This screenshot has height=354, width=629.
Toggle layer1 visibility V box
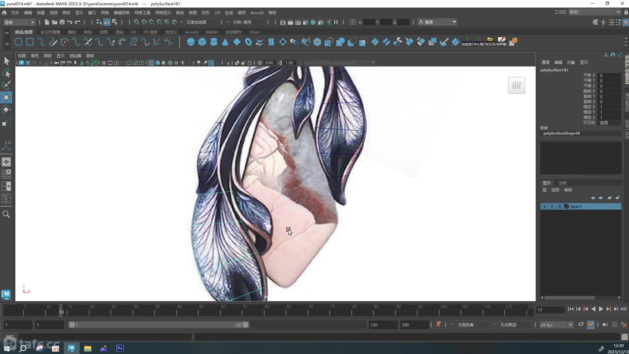point(544,206)
